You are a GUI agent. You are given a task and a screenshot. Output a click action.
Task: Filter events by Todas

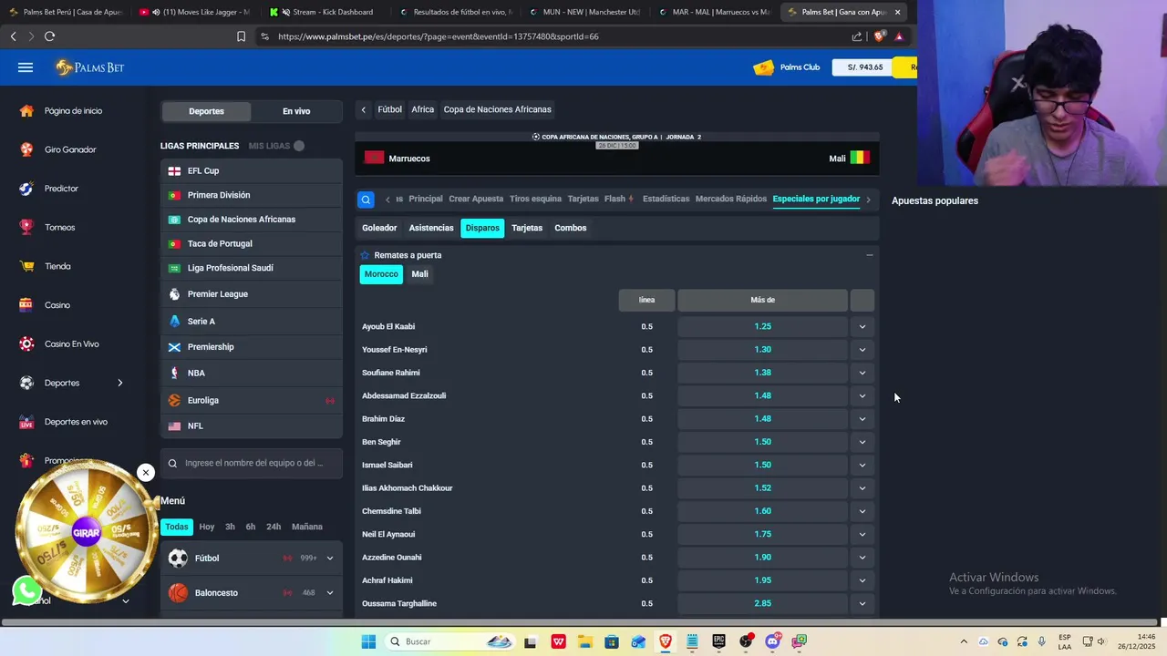(x=177, y=527)
